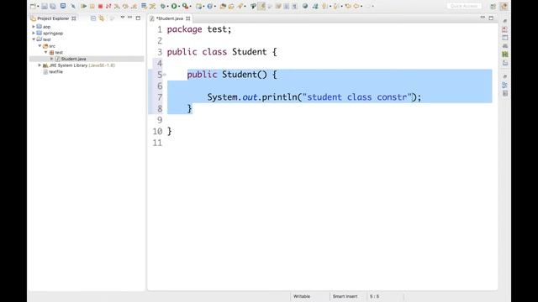The image size is (538, 302).
Task: Open the New wizard dropdown arrow
Action: [x=38, y=6]
